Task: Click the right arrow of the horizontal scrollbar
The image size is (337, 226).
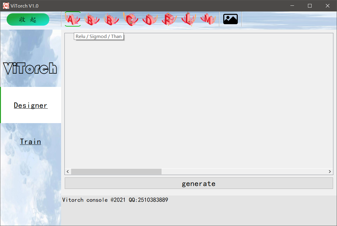Action: (x=330, y=172)
